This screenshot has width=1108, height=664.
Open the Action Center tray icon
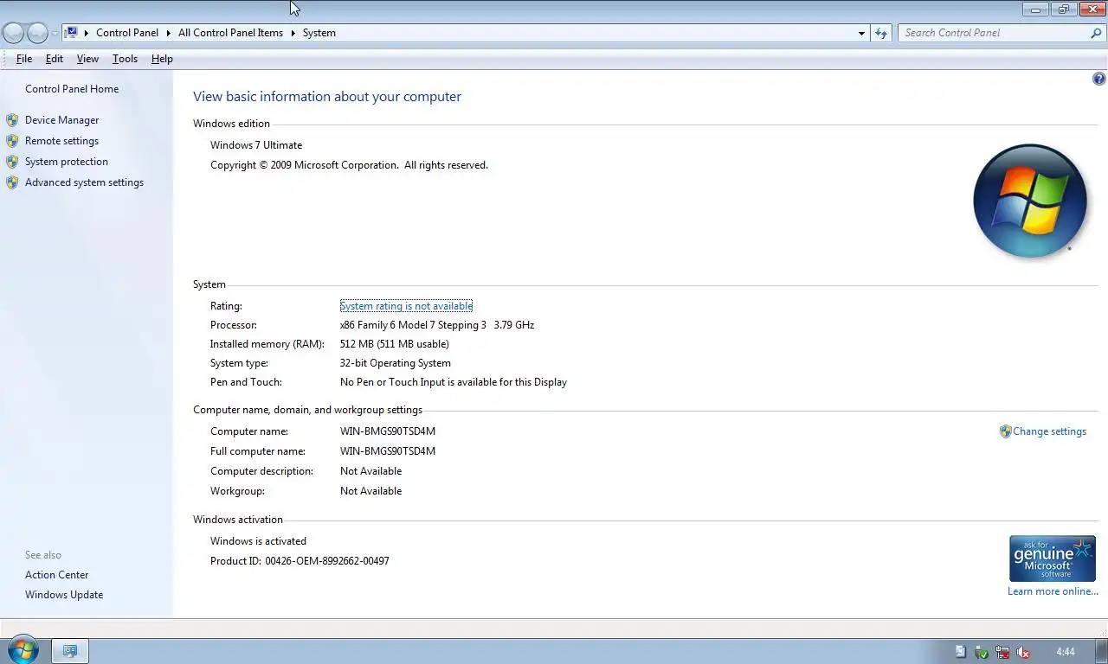click(x=960, y=652)
